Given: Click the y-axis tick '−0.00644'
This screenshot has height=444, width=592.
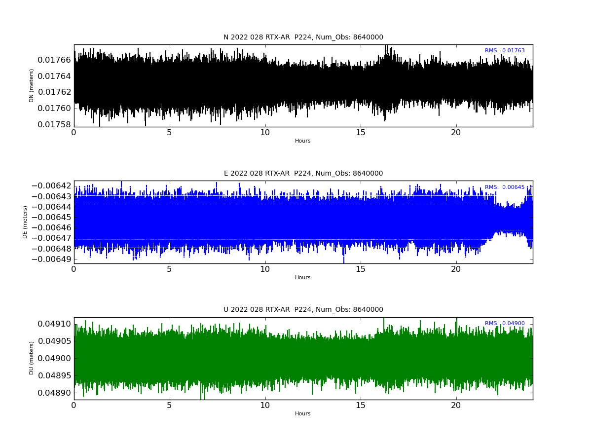Looking at the screenshot, I should (x=51, y=207).
